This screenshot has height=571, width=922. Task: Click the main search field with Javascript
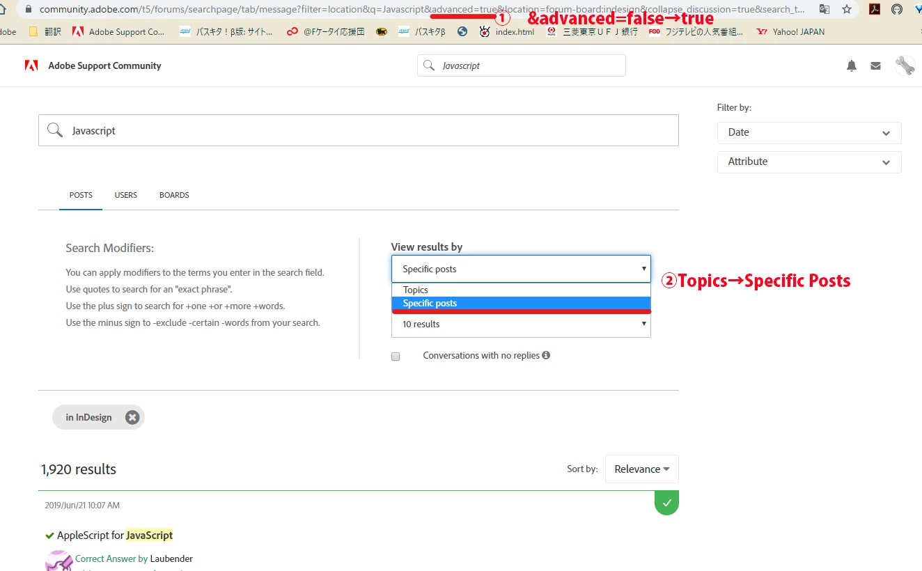[x=359, y=130]
